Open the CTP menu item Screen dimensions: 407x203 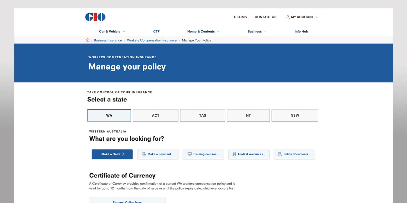click(156, 31)
